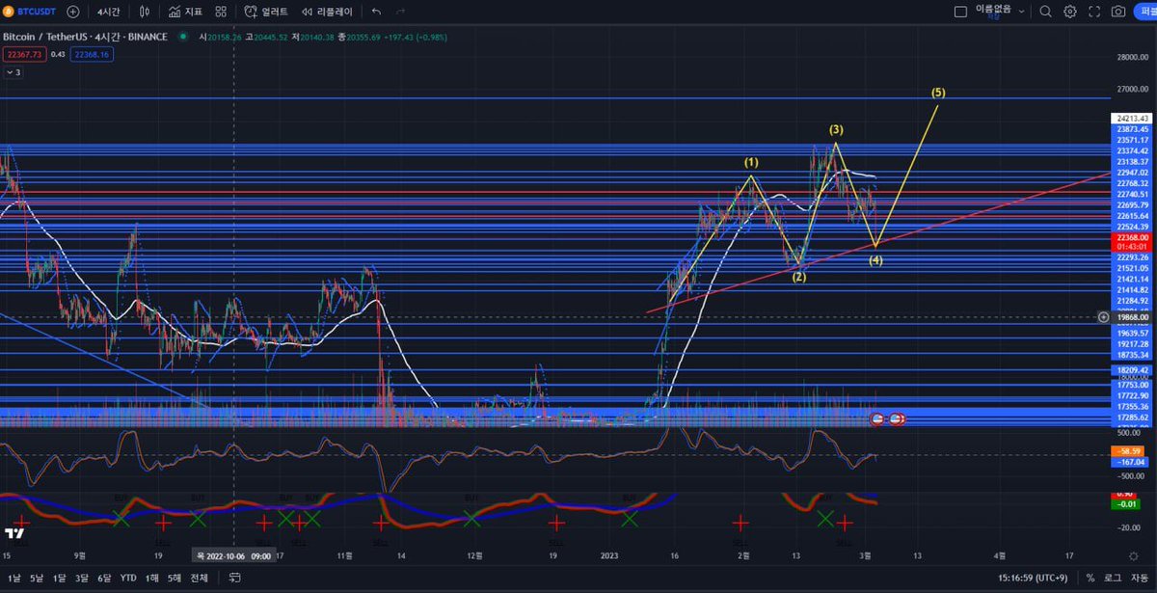Open the 지표 indicators dialog
The width and height of the screenshot is (1157, 593).
click(x=185, y=12)
